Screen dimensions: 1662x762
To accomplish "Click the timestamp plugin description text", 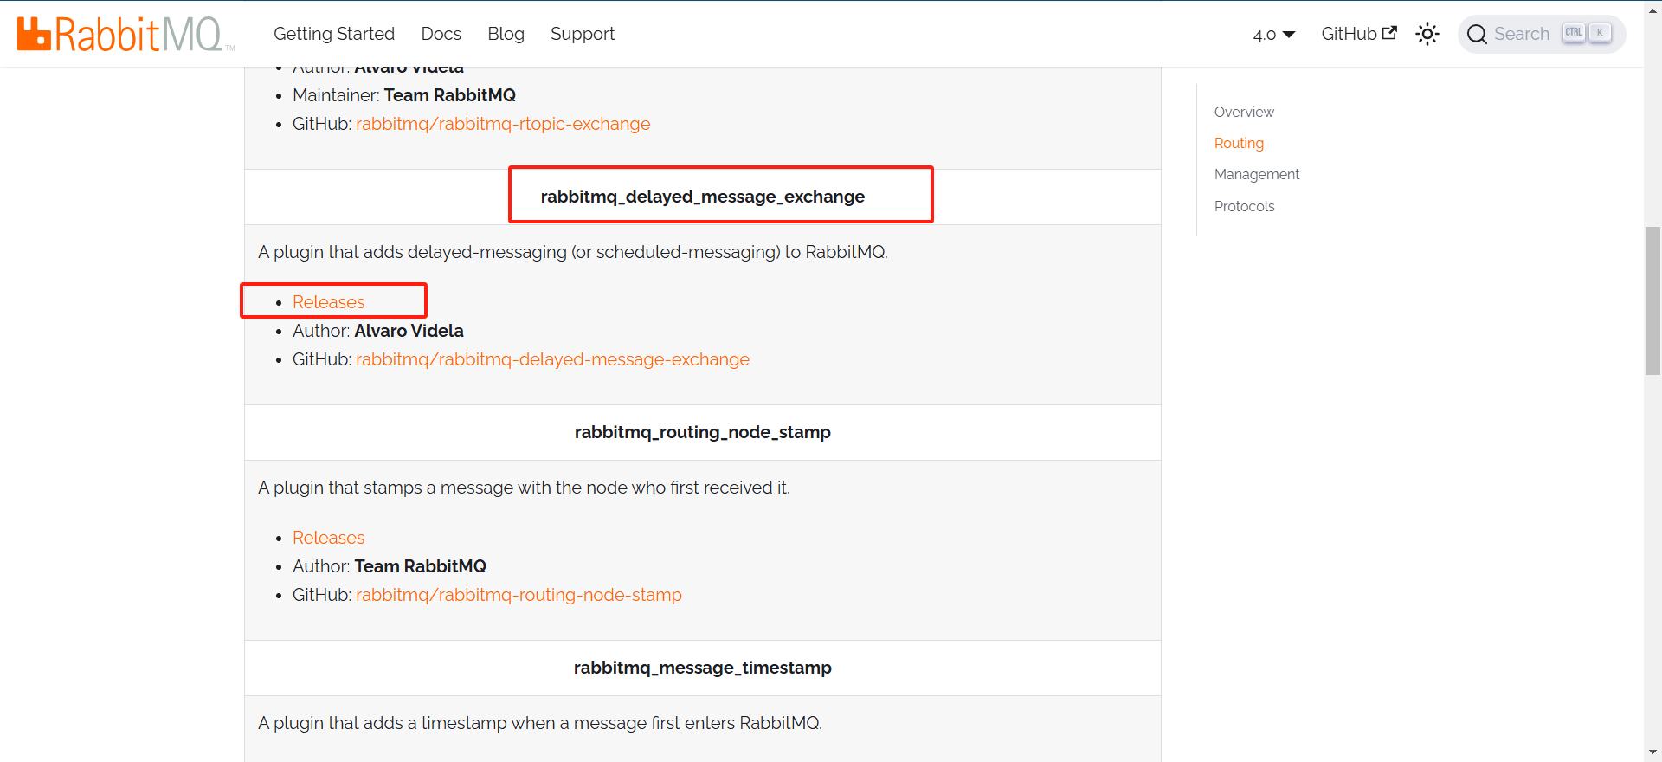I will tap(540, 723).
